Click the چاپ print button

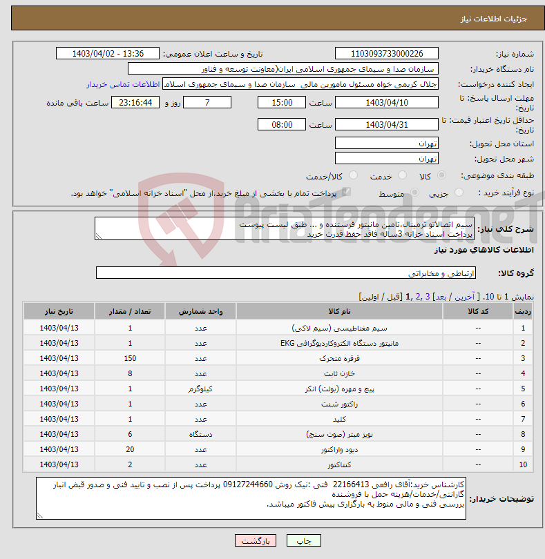click(x=304, y=540)
